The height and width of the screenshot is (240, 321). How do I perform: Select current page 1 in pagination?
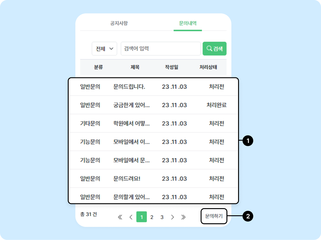141,217
